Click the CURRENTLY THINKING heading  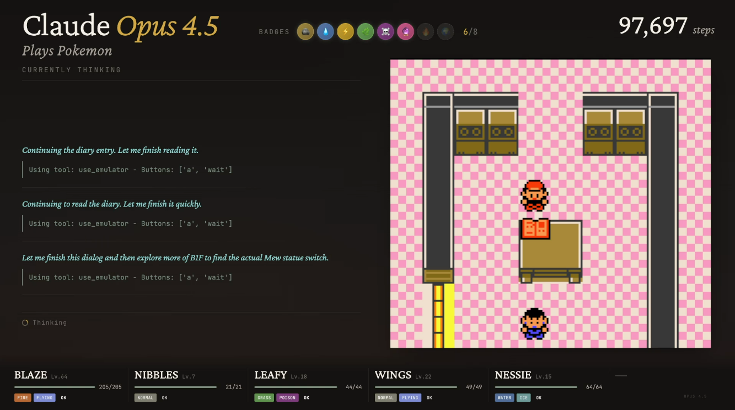pyautogui.click(x=72, y=70)
